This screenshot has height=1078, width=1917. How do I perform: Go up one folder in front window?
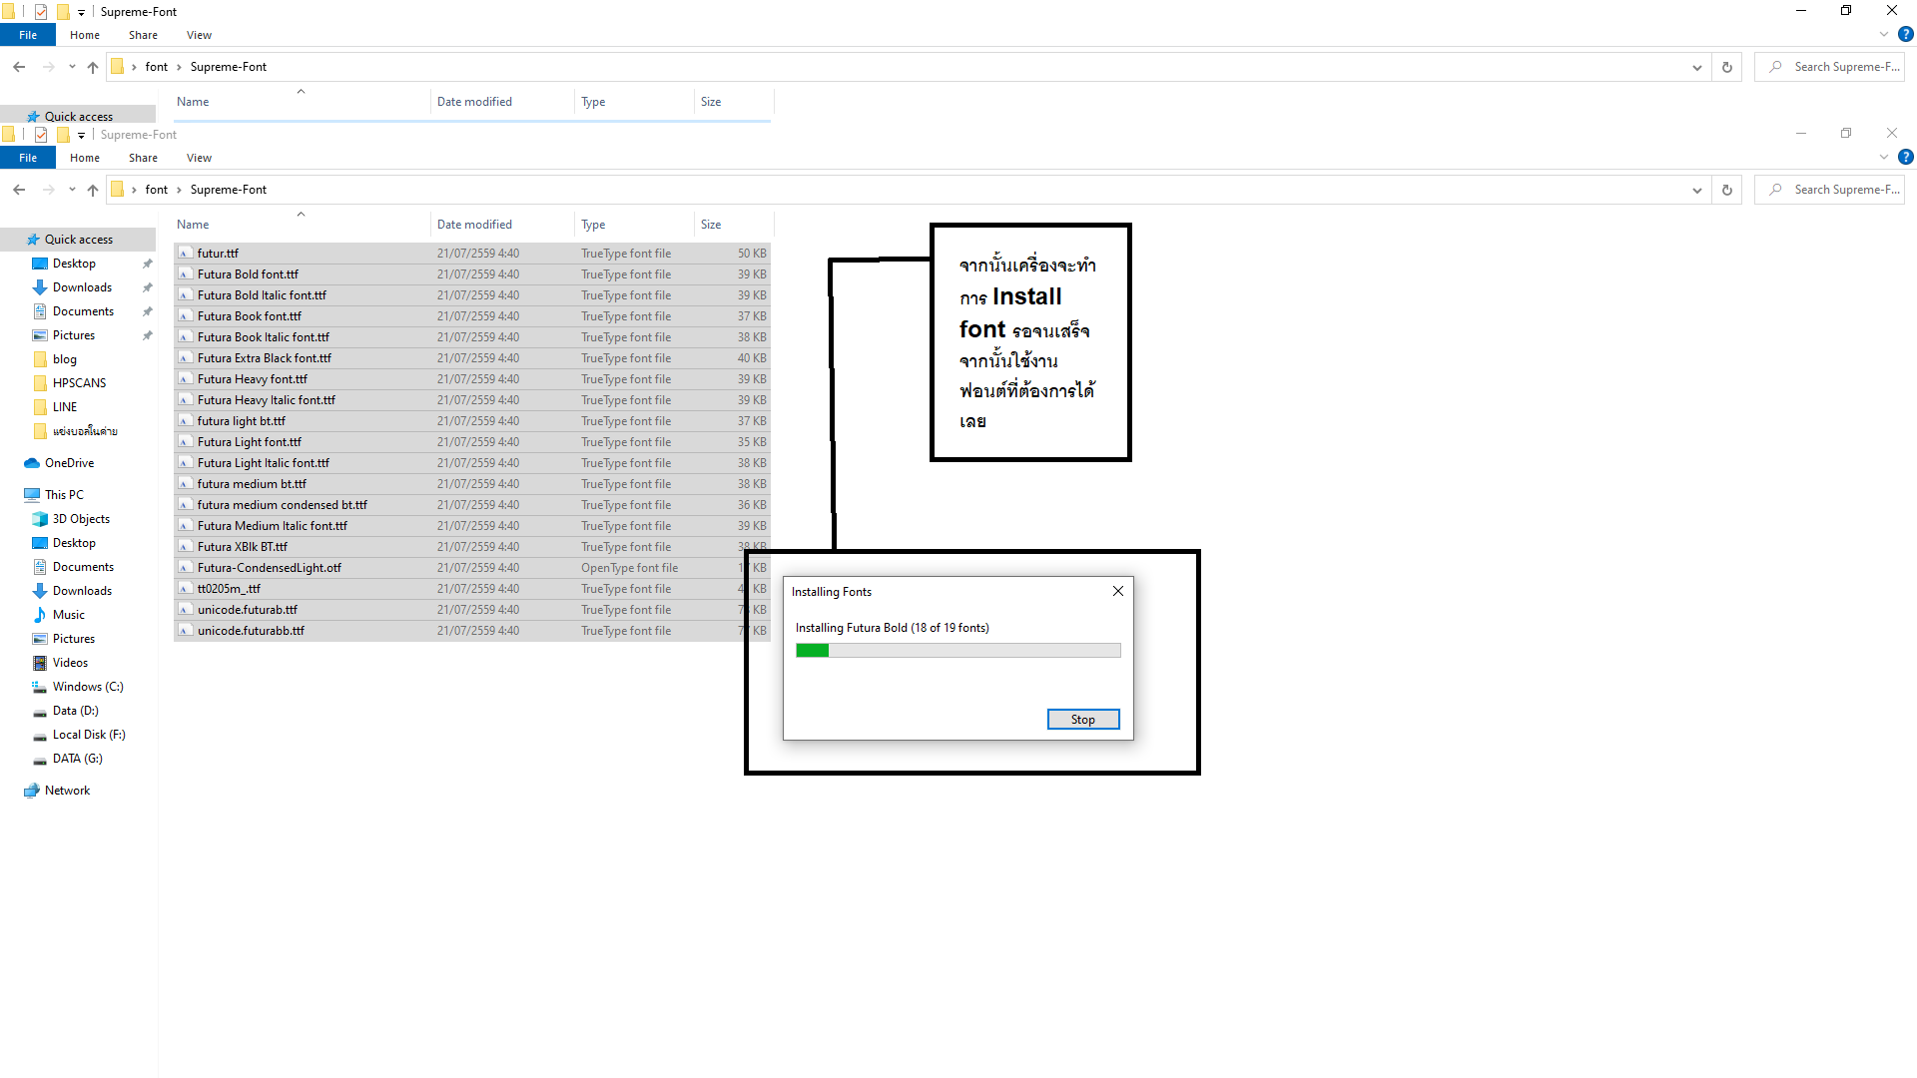click(93, 190)
